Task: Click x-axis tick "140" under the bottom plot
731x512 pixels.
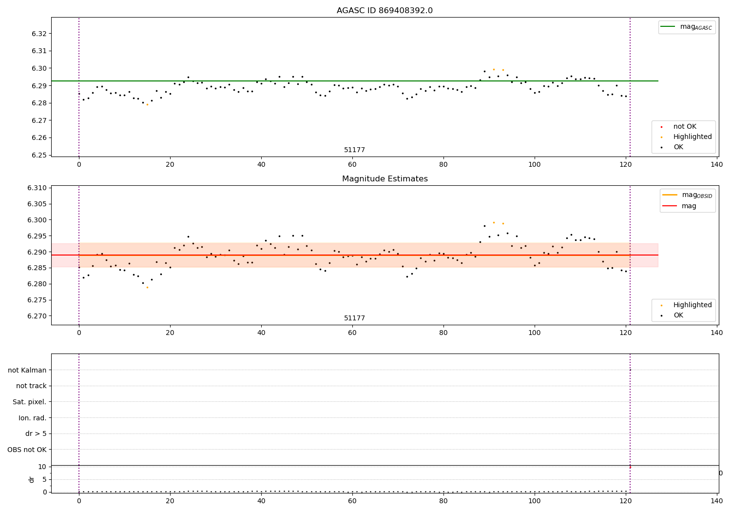Action: 717,501
